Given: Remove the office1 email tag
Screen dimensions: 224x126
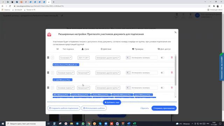Looking at the screenshot, I should point(69,95).
